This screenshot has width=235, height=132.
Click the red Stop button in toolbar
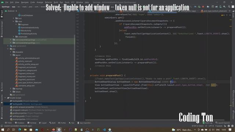click(203, 7)
